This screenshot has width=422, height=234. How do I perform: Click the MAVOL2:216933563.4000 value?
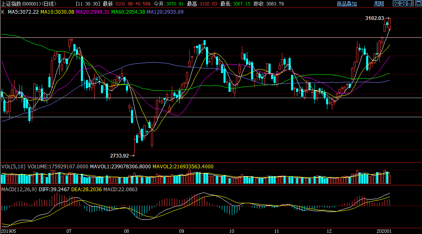pos(183,167)
